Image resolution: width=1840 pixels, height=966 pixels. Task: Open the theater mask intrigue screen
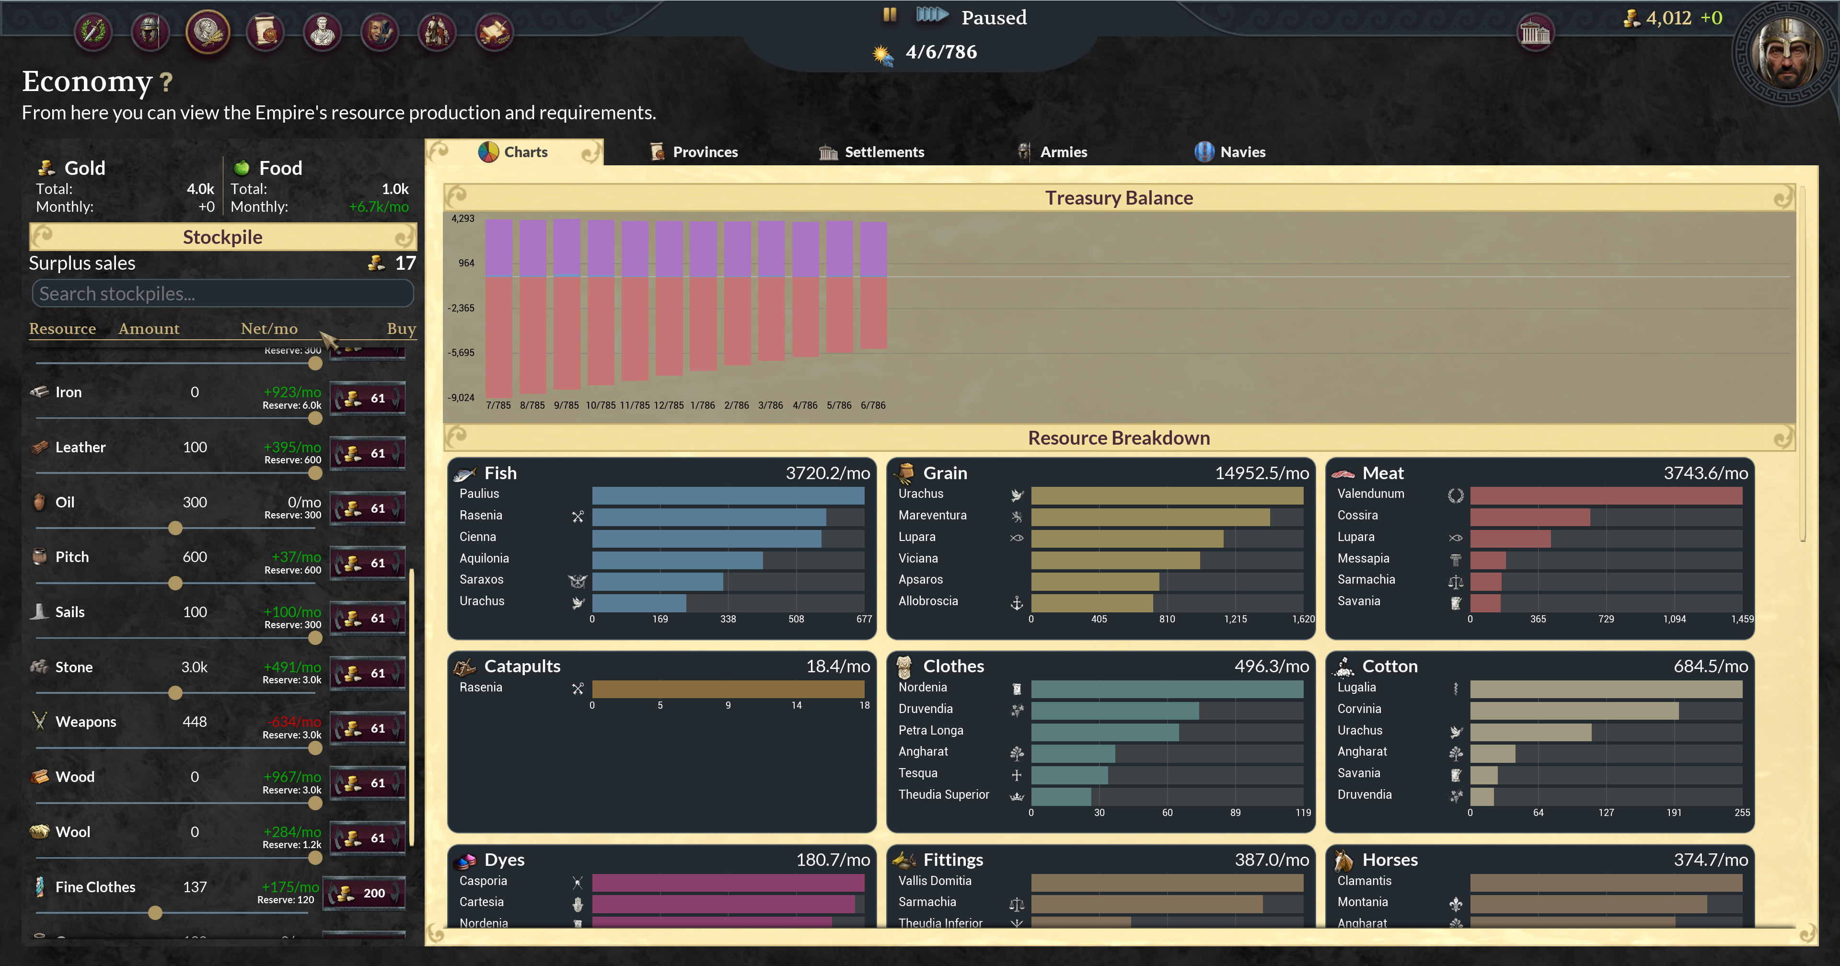tap(379, 32)
